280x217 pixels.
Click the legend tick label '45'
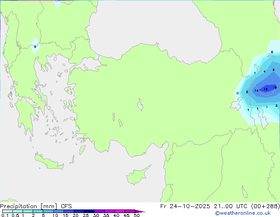127,215
